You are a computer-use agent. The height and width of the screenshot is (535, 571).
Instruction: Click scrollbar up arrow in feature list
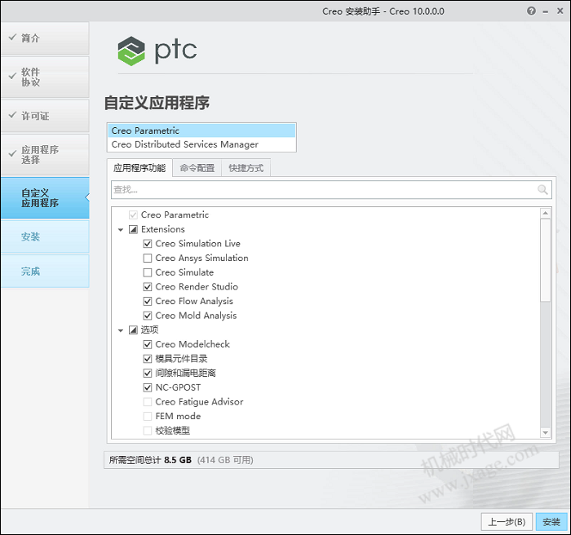click(x=545, y=213)
